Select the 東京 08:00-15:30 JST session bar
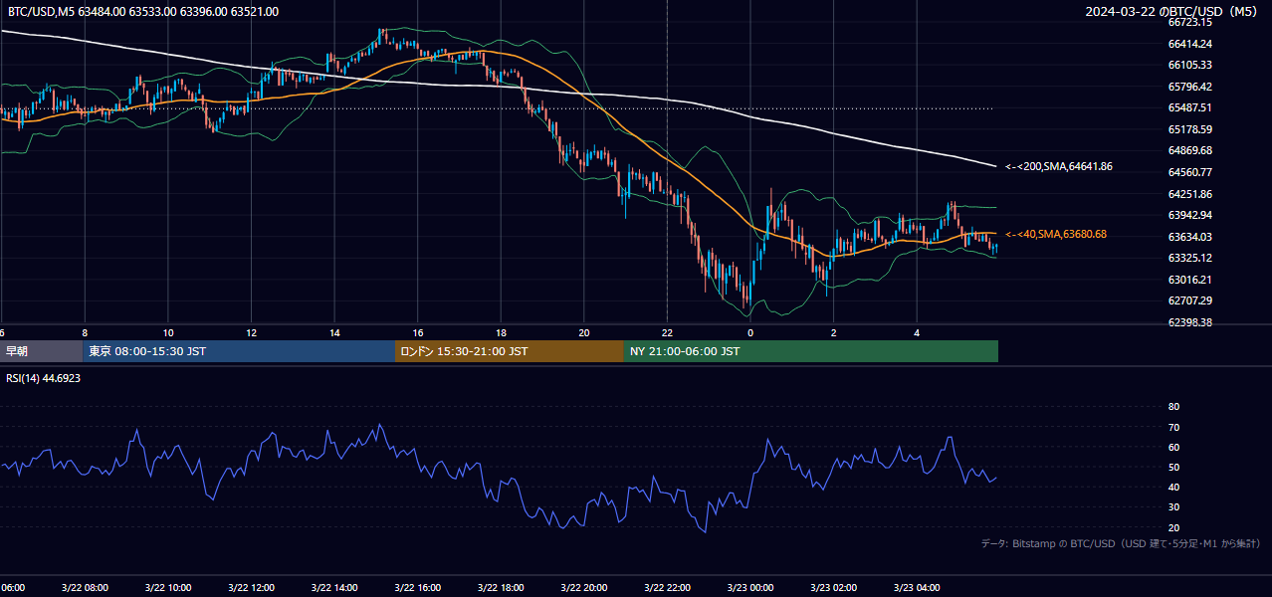This screenshot has height=597, width=1272. click(239, 351)
